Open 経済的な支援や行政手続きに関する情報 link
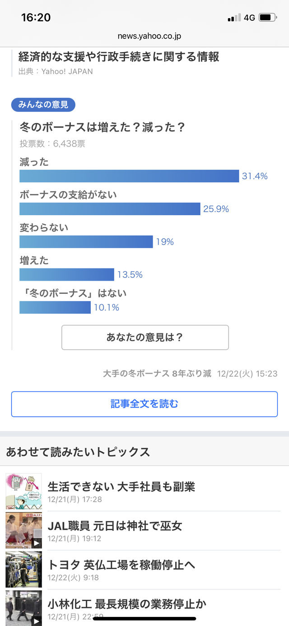Image resolution: width=289 pixels, height=626 pixels. 119,57
